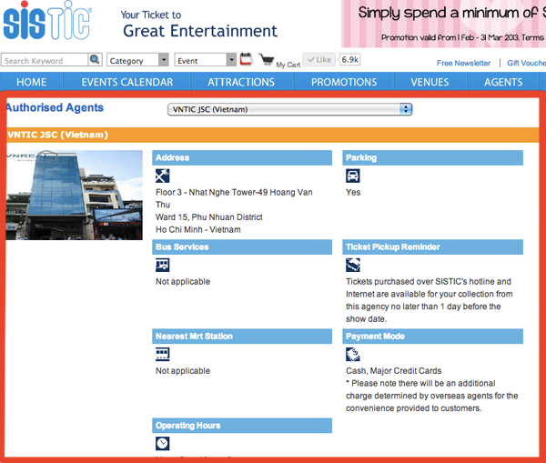
Task: Click the Bus Services section header
Action: pos(242,247)
